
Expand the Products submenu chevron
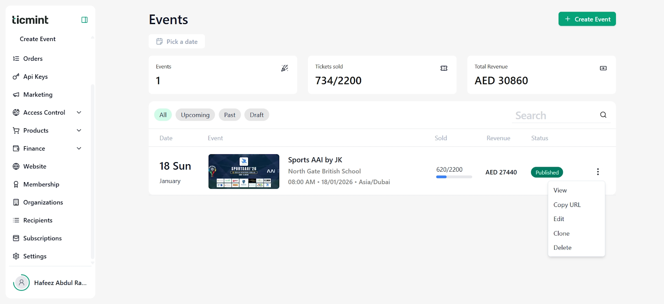point(79,131)
